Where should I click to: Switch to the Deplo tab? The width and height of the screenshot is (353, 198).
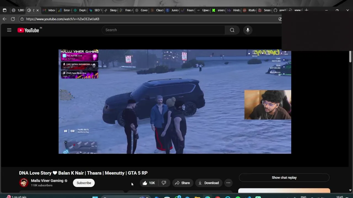click(x=80, y=10)
